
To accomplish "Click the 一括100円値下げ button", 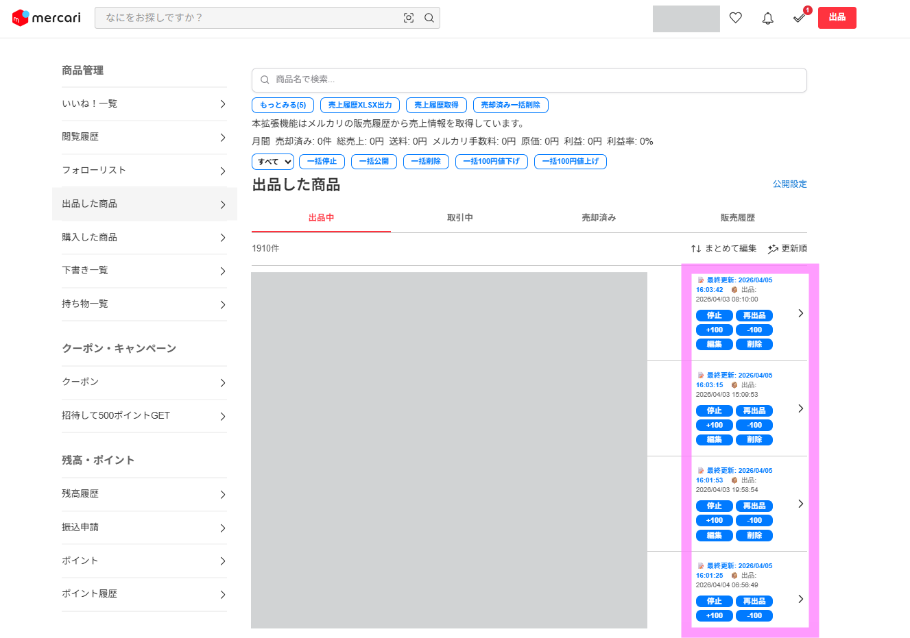I will [x=492, y=162].
